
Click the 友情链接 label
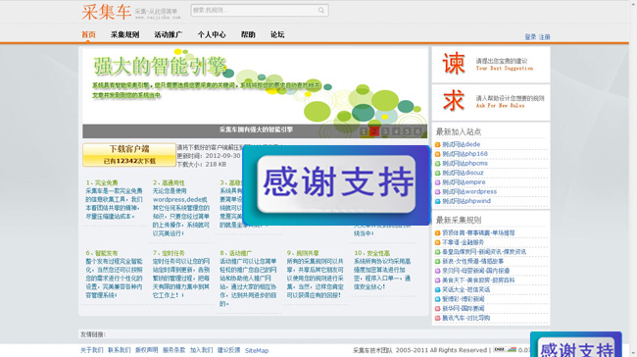point(93,334)
